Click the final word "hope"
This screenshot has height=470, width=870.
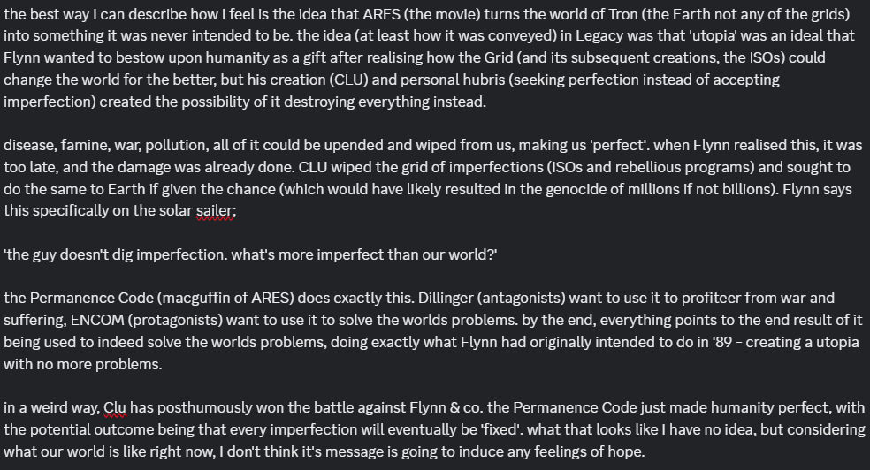coord(625,452)
